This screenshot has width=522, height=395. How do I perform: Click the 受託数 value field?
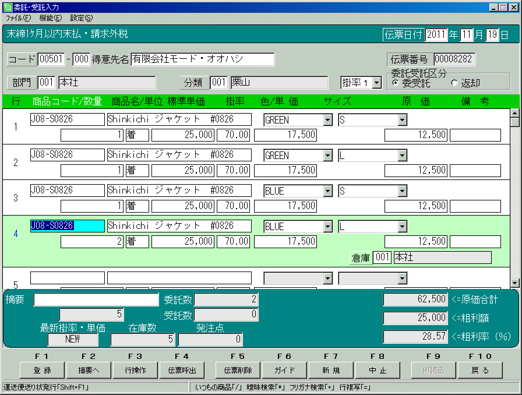[226, 315]
